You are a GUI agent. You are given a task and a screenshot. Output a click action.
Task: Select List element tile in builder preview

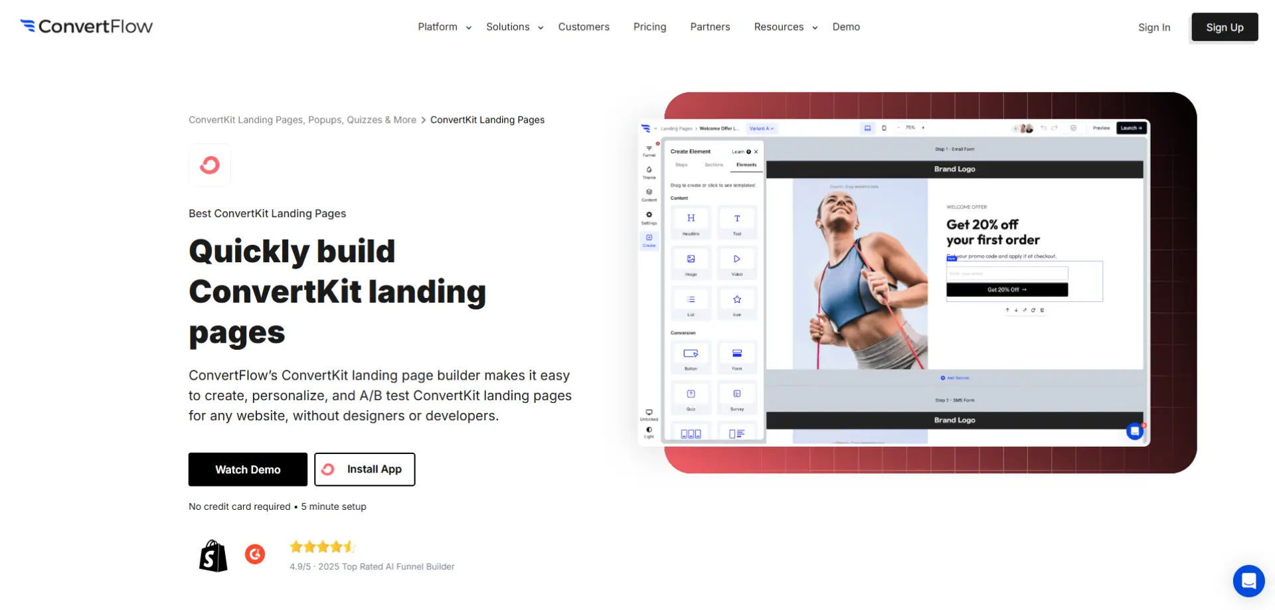coord(691,303)
